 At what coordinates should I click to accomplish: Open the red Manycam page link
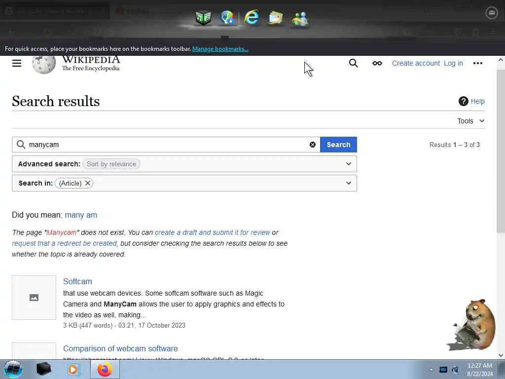62,232
